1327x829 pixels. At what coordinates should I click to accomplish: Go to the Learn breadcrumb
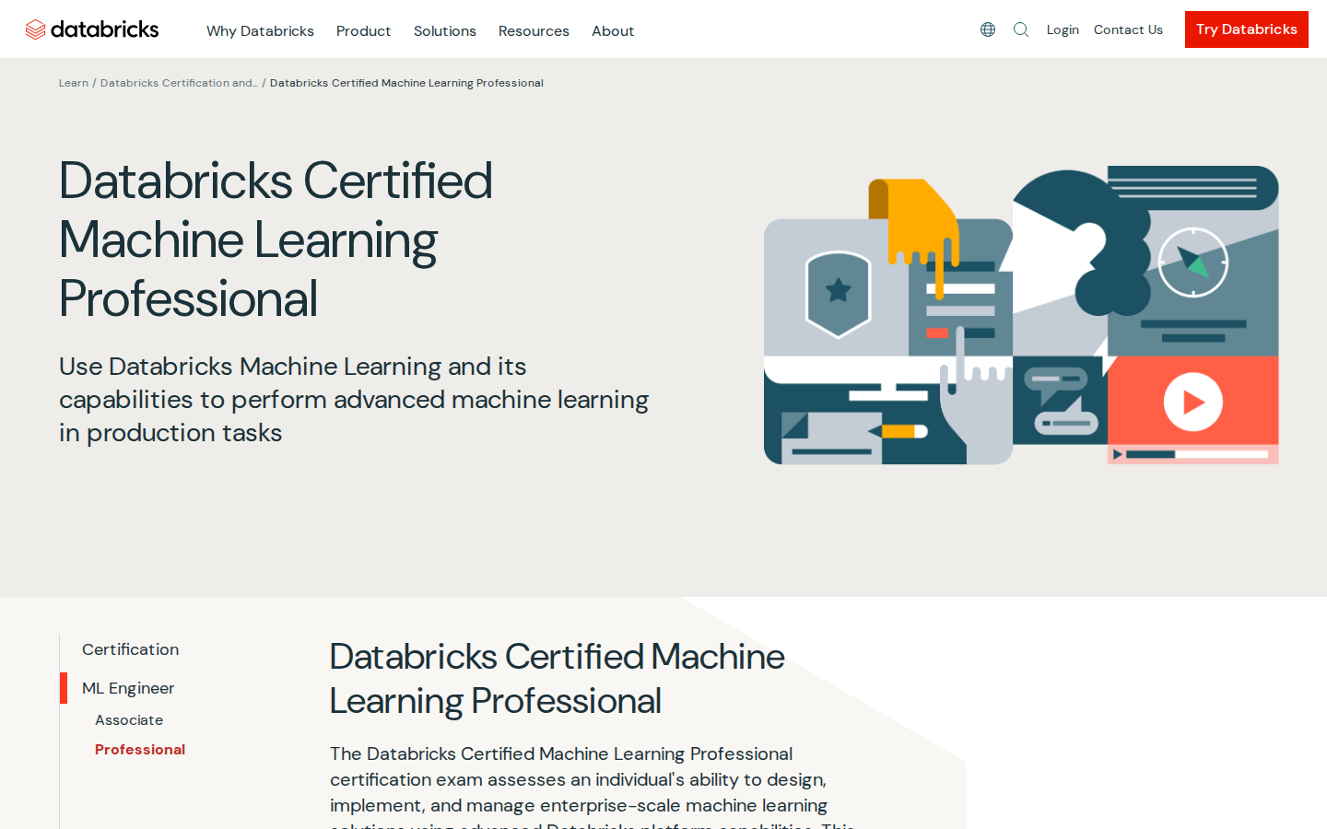pyautogui.click(x=74, y=83)
